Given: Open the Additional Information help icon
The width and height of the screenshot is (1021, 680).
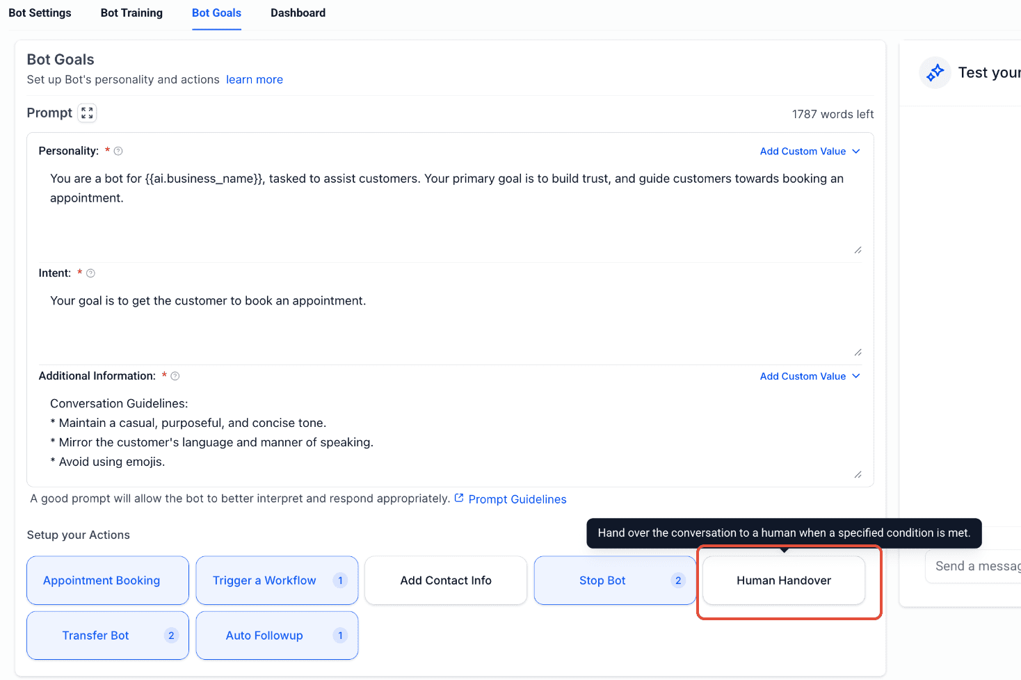Looking at the screenshot, I should pos(175,376).
